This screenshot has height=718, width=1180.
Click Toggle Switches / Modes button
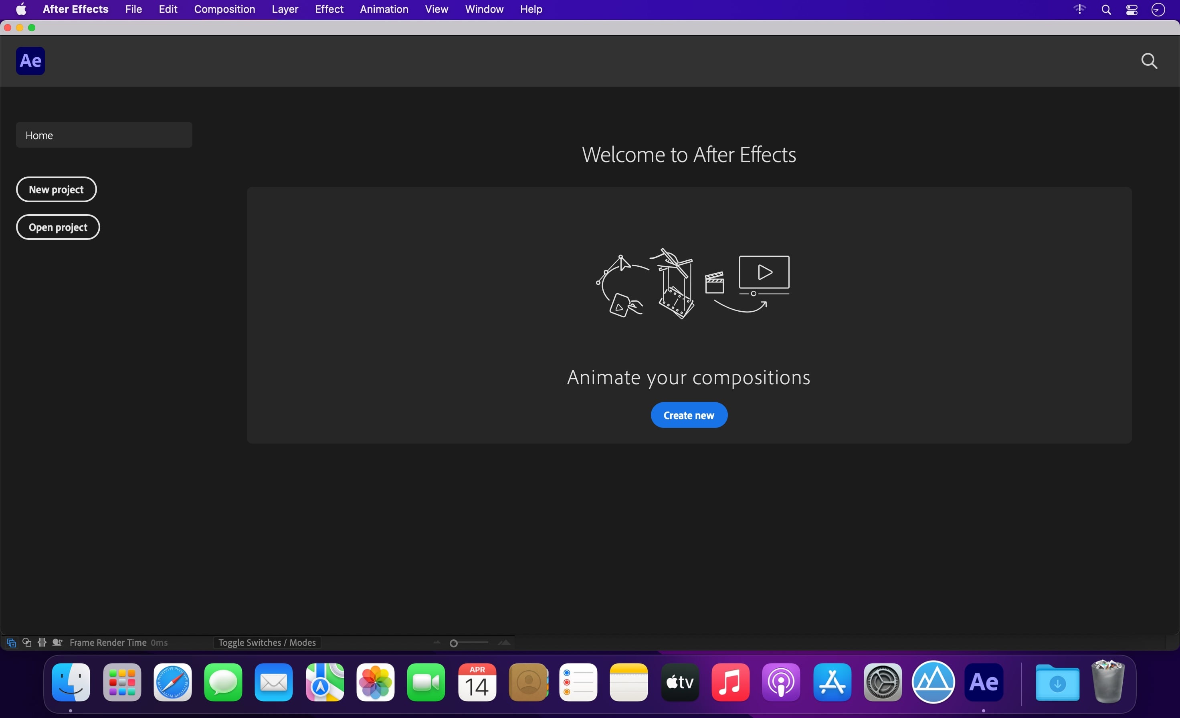(267, 642)
